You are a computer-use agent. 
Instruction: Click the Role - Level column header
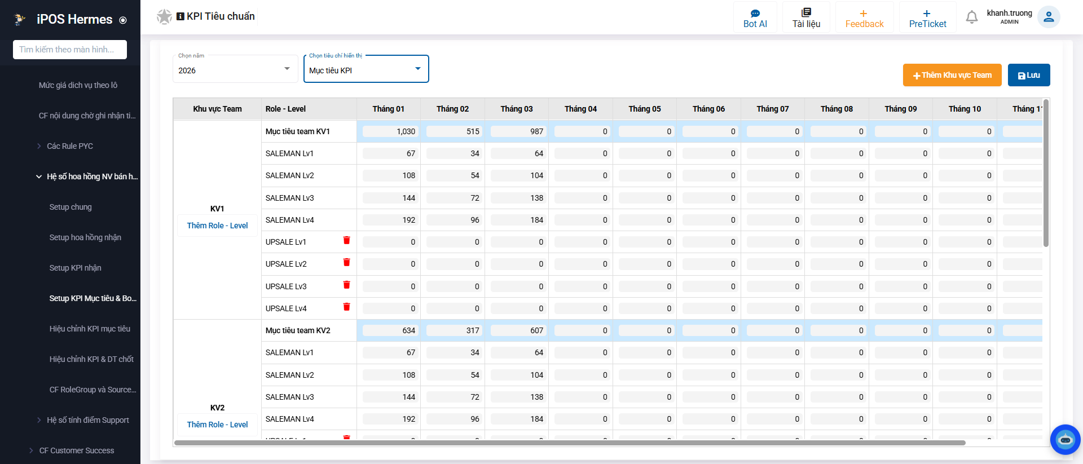309,109
